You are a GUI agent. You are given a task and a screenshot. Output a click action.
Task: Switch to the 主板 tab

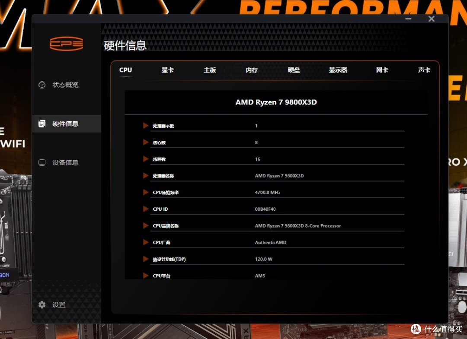(x=210, y=70)
